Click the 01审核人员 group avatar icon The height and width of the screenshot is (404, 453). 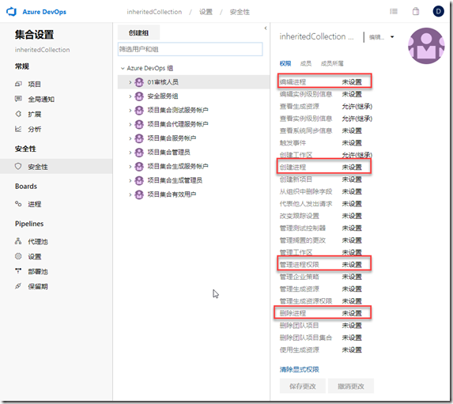[x=139, y=82]
